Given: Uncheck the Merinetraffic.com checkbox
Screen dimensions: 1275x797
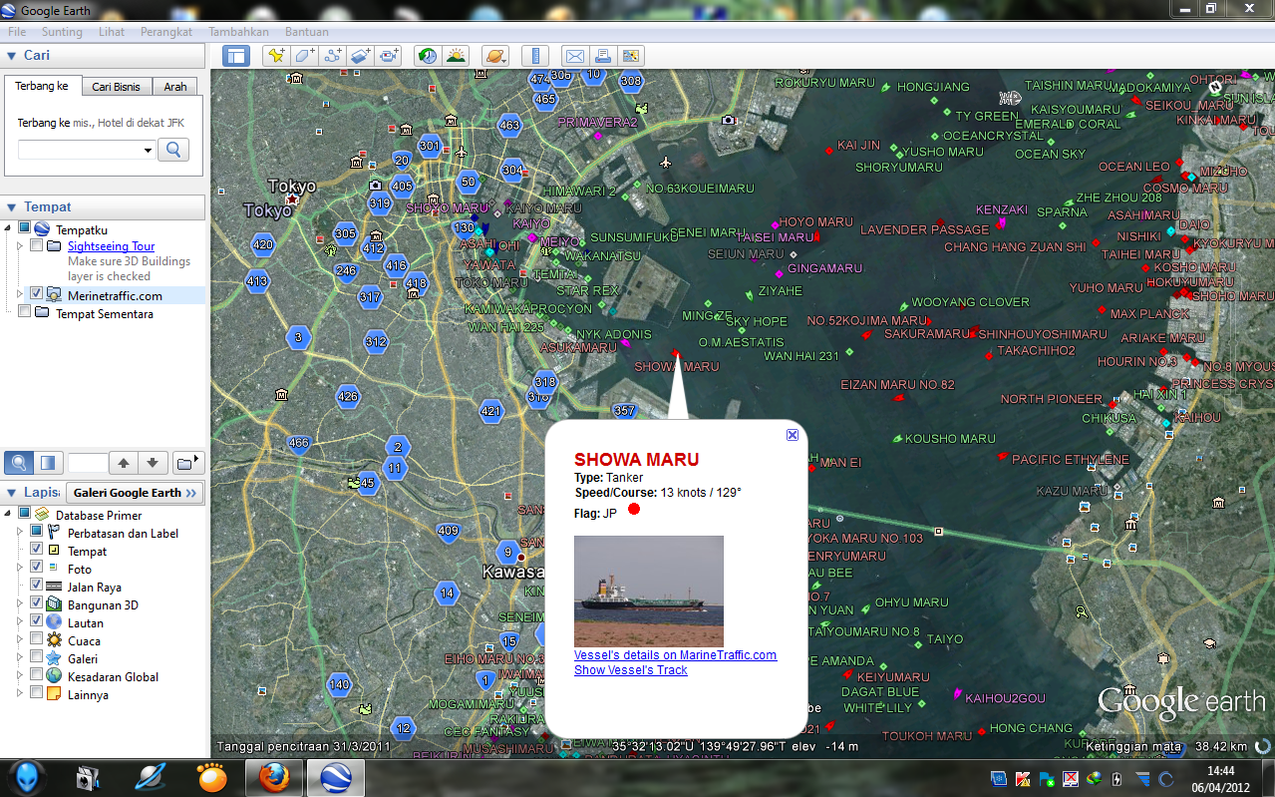Looking at the screenshot, I should pyautogui.click(x=37, y=294).
